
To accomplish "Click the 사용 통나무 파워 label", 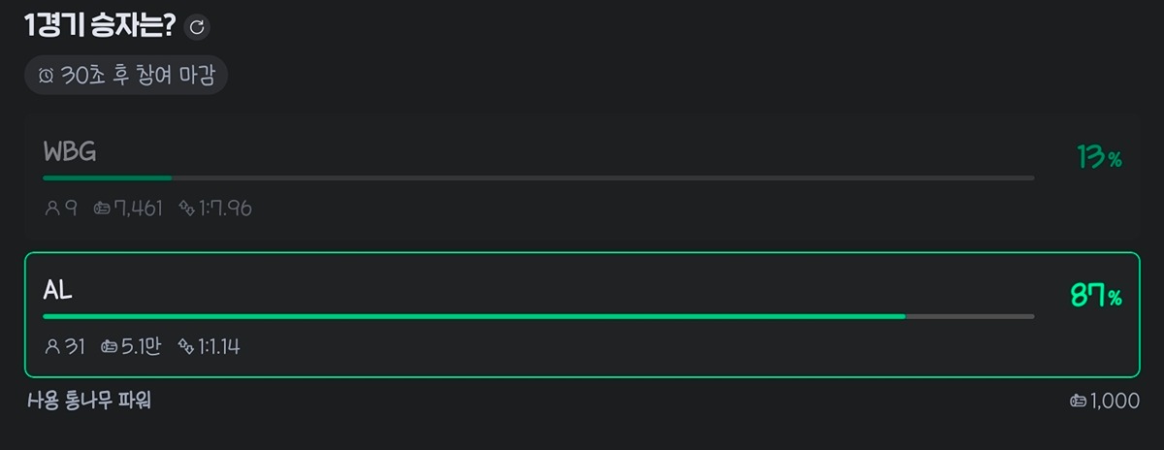I will [x=90, y=401].
